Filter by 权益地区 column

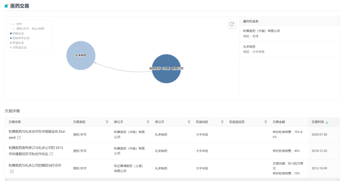(x=222, y=122)
